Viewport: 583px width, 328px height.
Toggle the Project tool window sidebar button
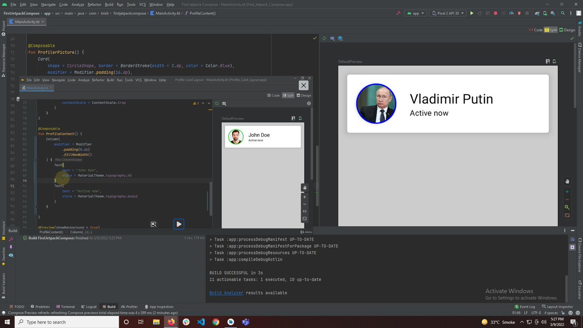[3, 27]
